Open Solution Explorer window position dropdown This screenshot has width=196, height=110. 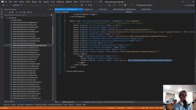48,9
